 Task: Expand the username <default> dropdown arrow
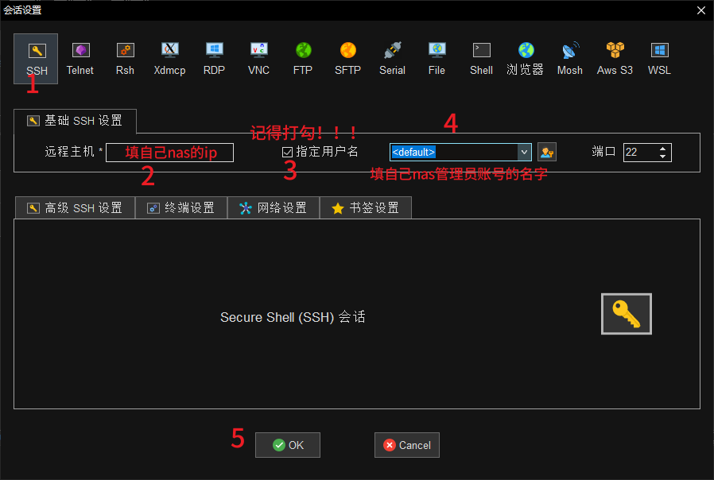[524, 152]
